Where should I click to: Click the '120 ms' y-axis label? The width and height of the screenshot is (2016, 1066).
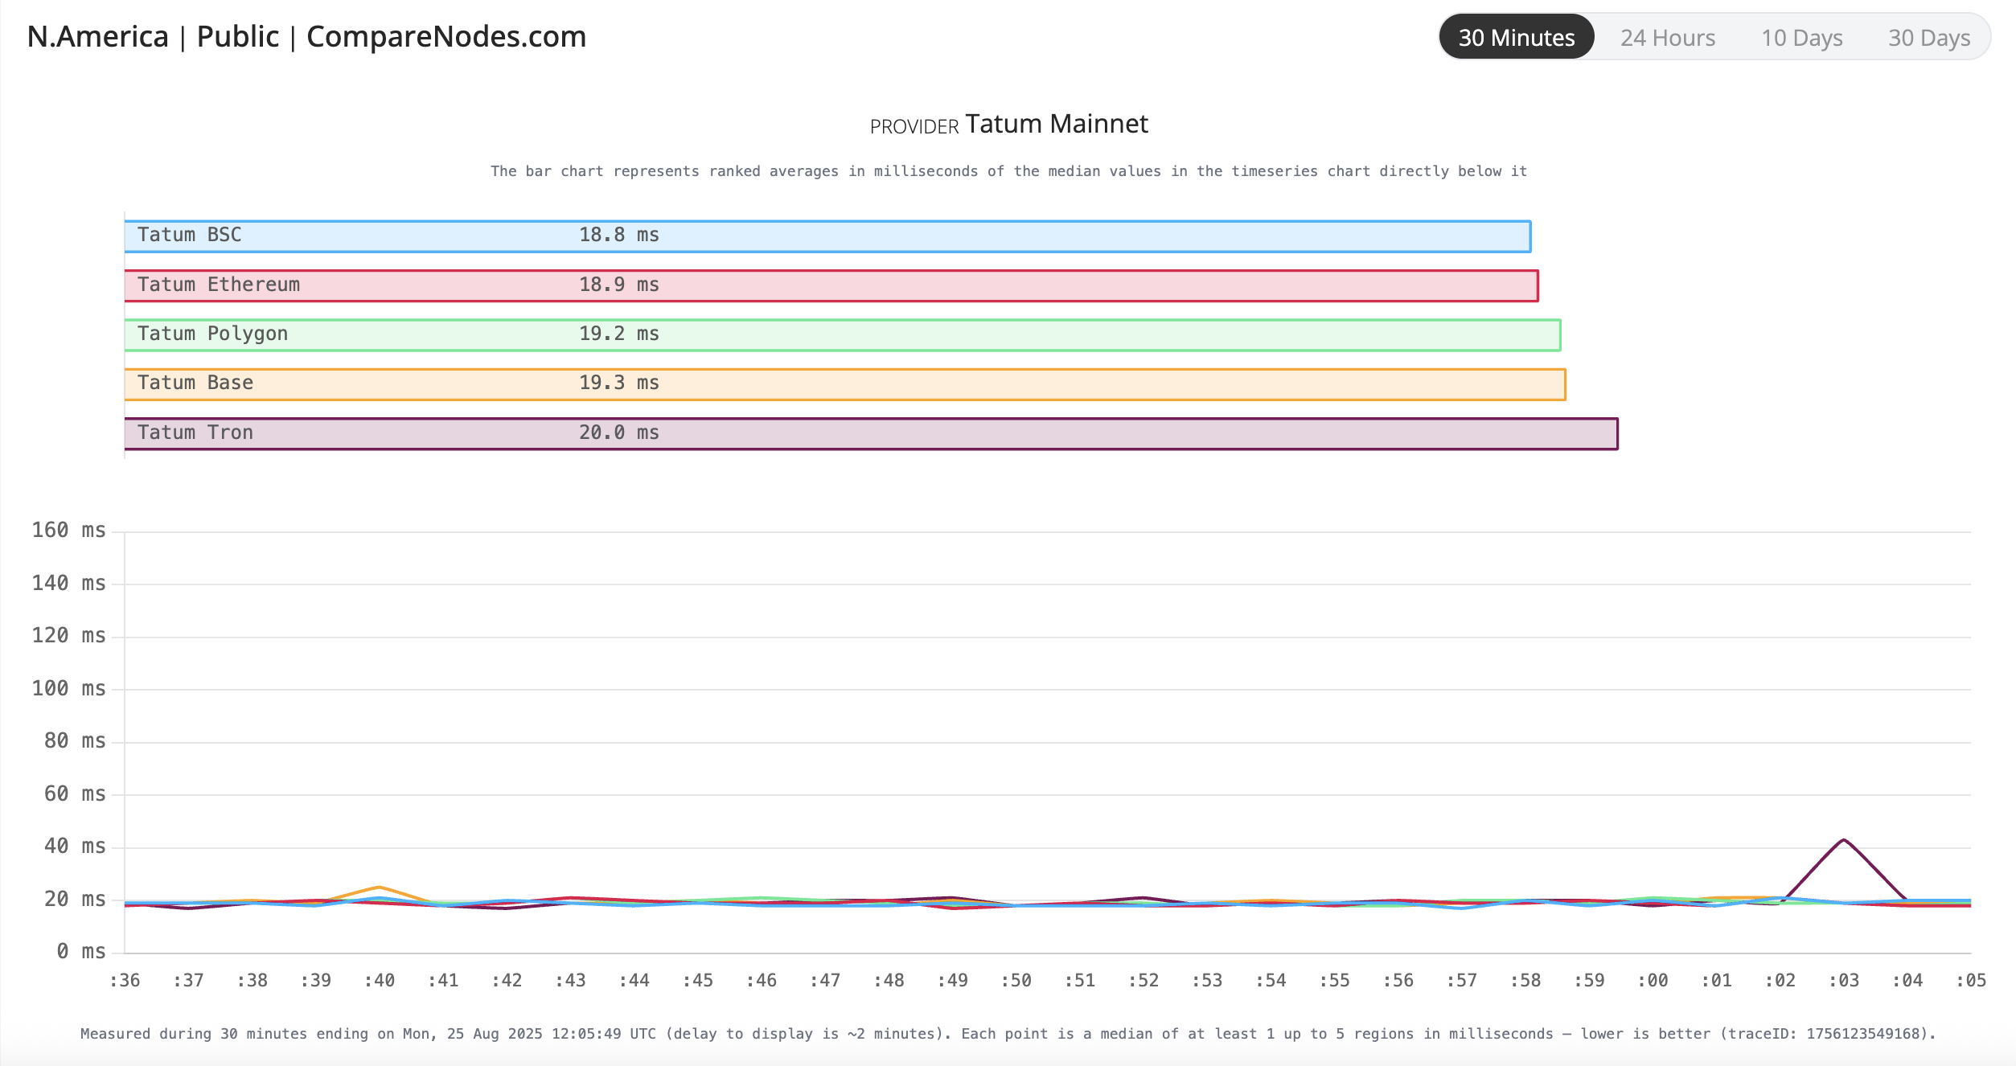pos(69,636)
